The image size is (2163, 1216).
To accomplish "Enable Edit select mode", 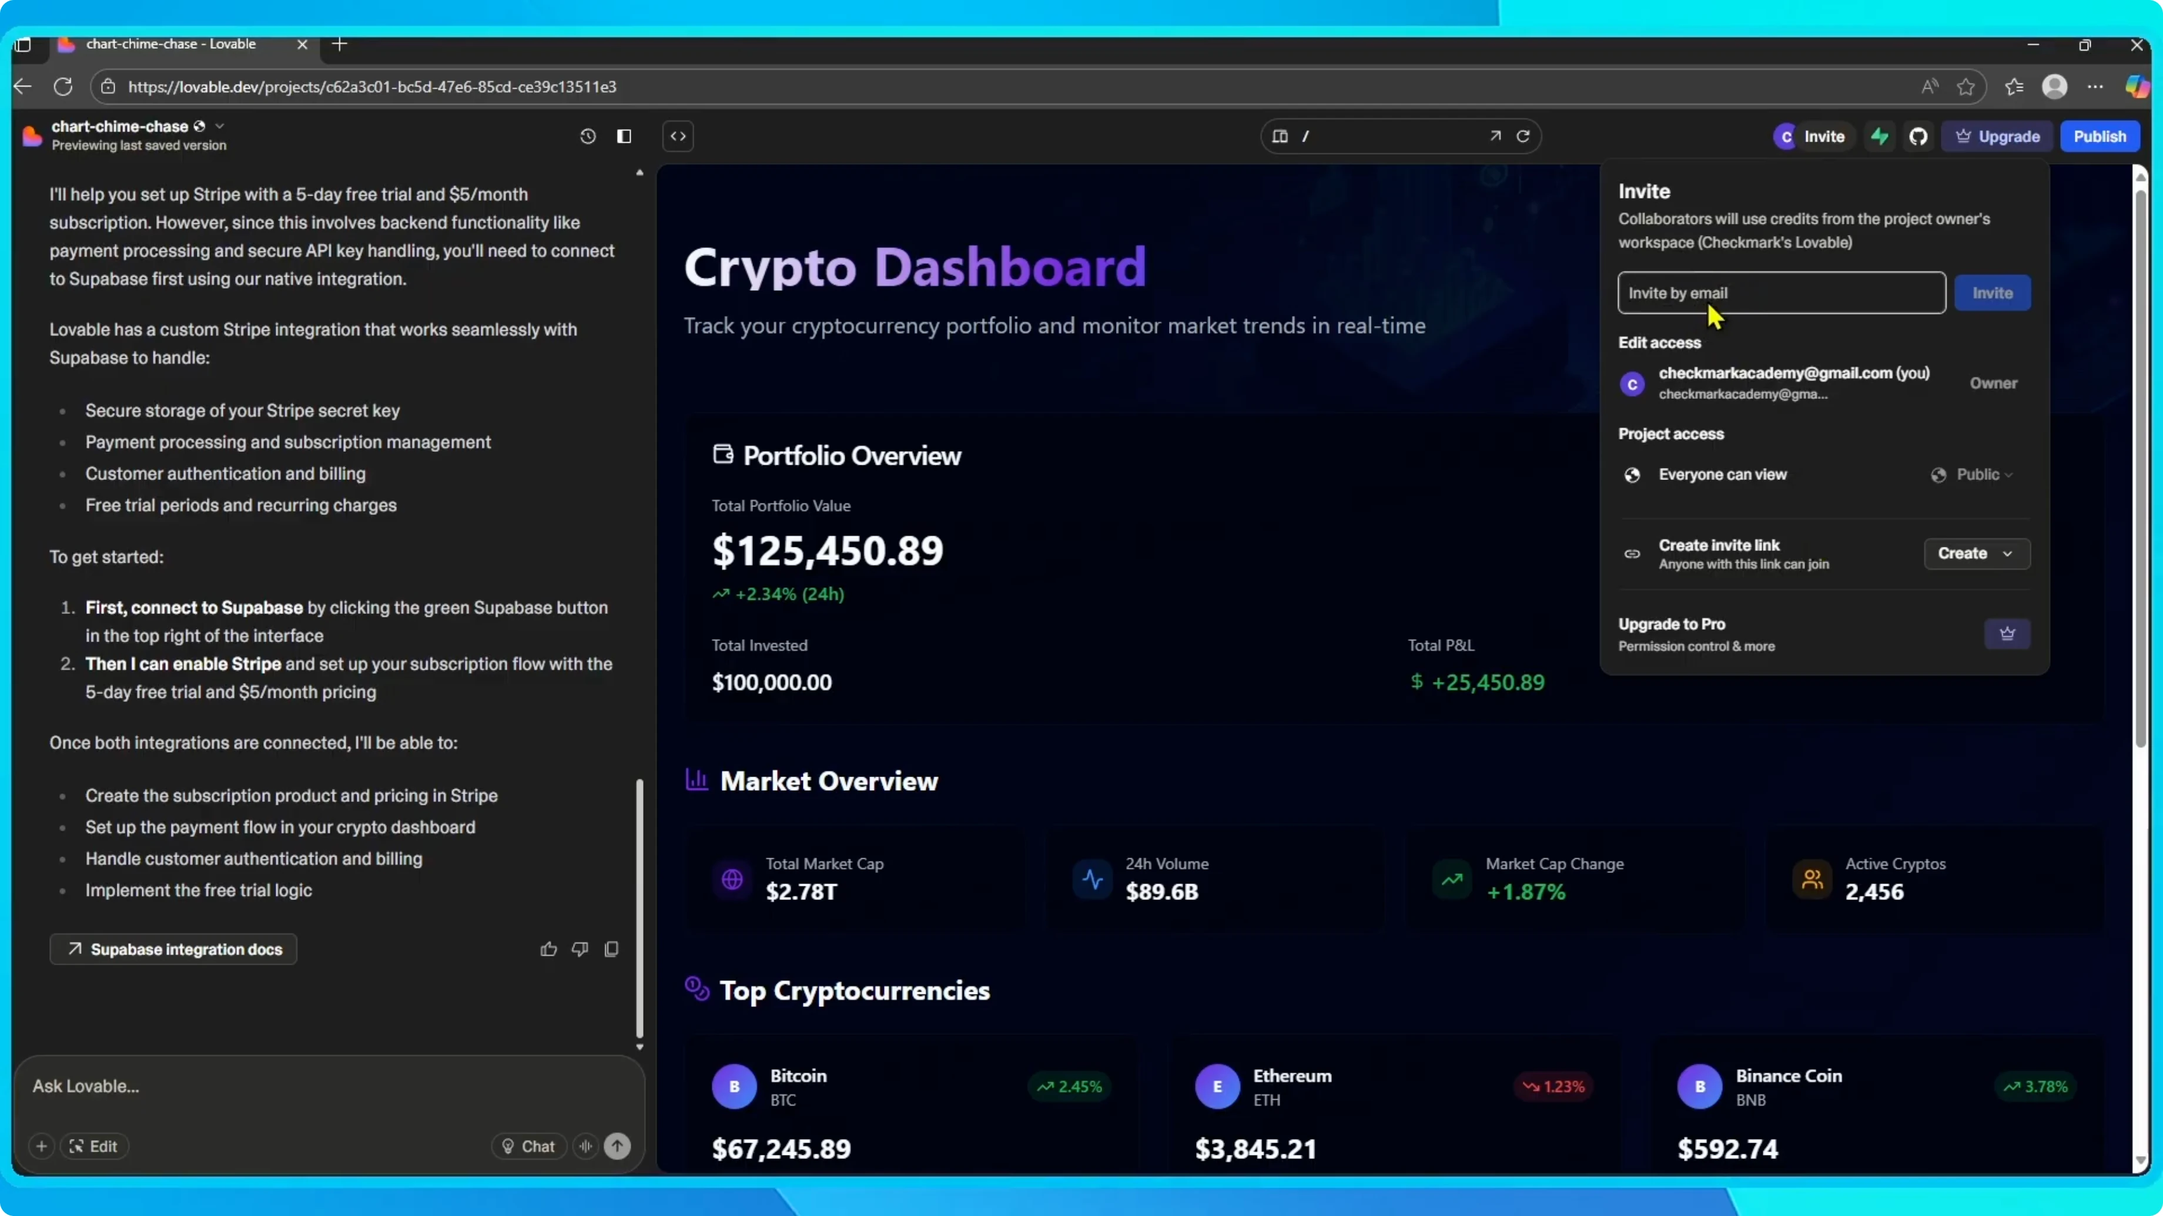I will (94, 1146).
